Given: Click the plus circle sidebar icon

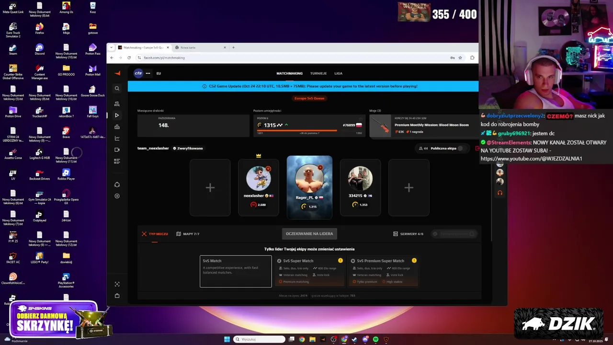Looking at the screenshot, I should (x=117, y=196).
